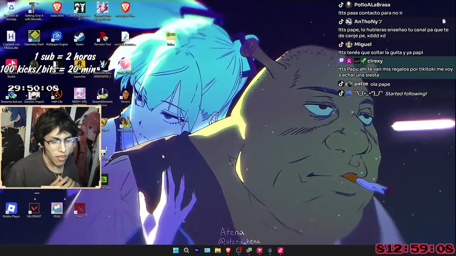Screen dimensions: 456x256
Task: Launch Steam from the desktop
Action: [79, 38]
